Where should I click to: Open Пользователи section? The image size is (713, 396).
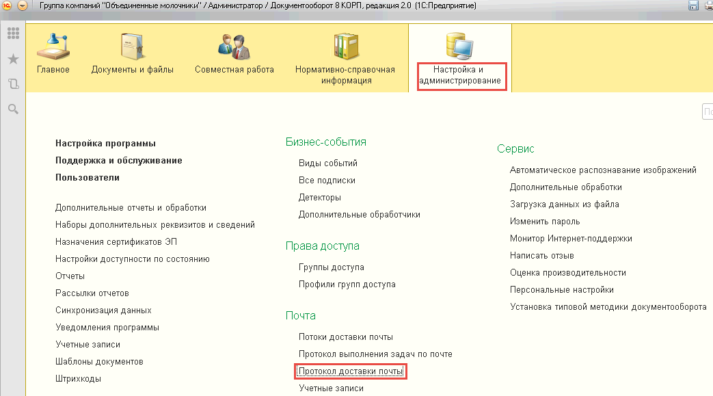click(x=88, y=178)
